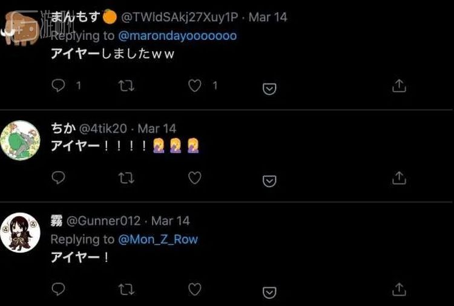Retweet ちか's tweet
The width and height of the screenshot is (454, 306).
(126, 178)
